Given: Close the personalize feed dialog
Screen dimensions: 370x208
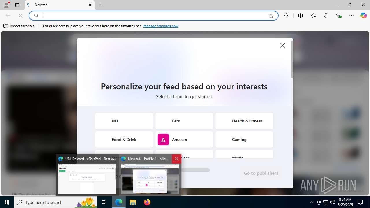Looking at the screenshot, I should click(283, 45).
